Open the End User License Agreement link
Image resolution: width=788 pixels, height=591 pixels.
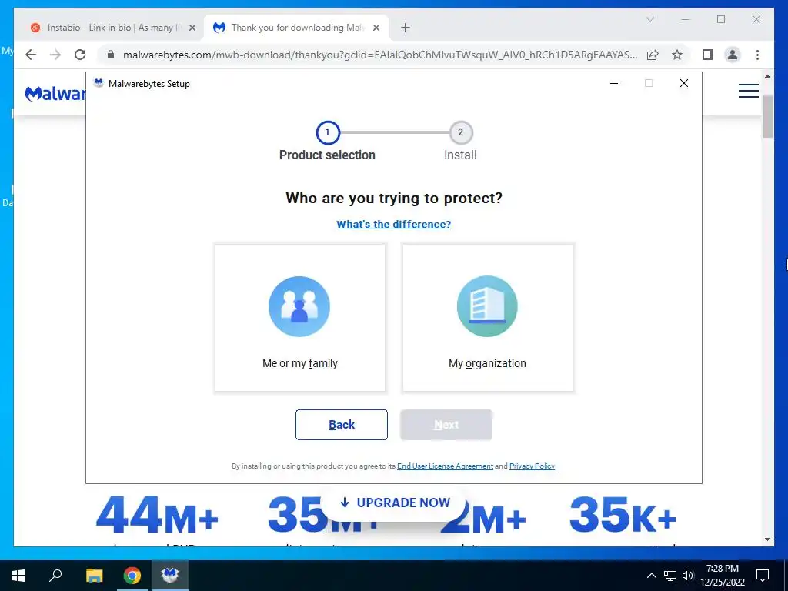pyautogui.click(x=445, y=466)
